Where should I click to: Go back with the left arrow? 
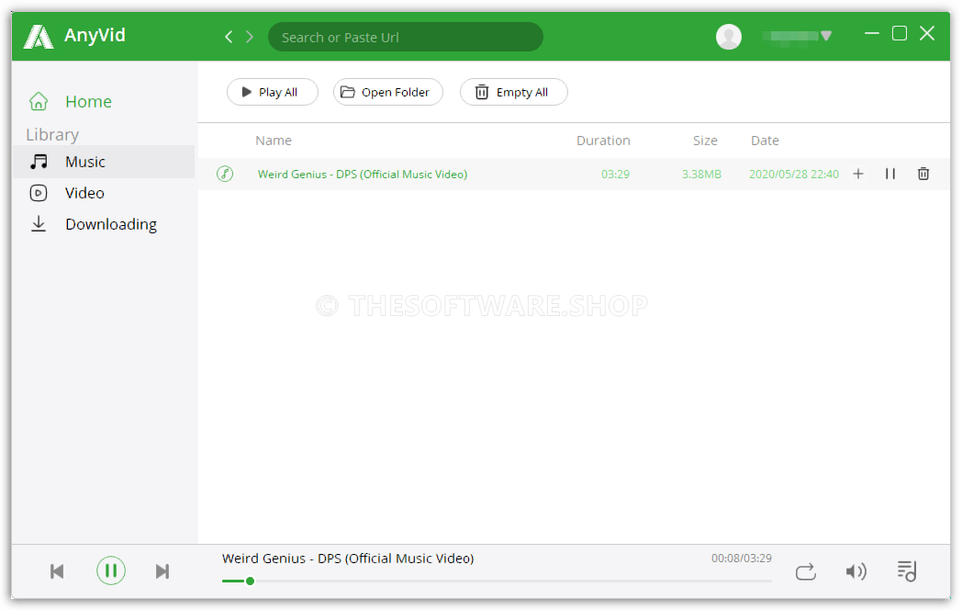(x=229, y=37)
